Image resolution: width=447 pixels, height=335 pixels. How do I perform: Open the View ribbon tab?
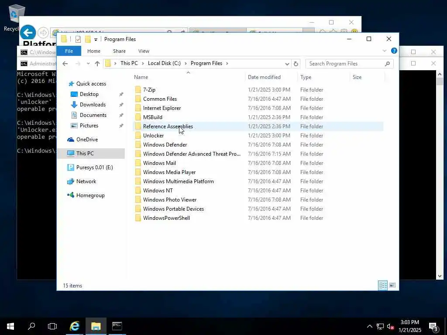coord(144,51)
